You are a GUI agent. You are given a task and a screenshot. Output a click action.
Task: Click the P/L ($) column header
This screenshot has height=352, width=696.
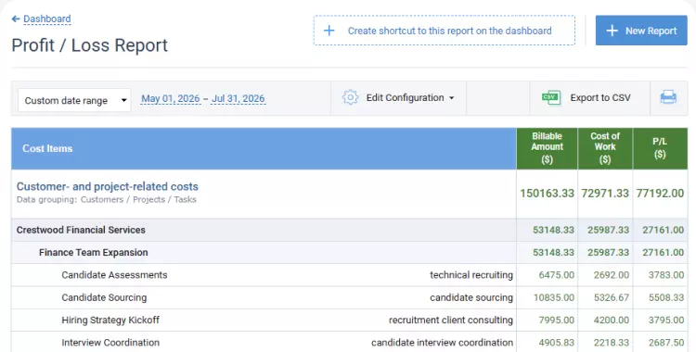coord(660,148)
